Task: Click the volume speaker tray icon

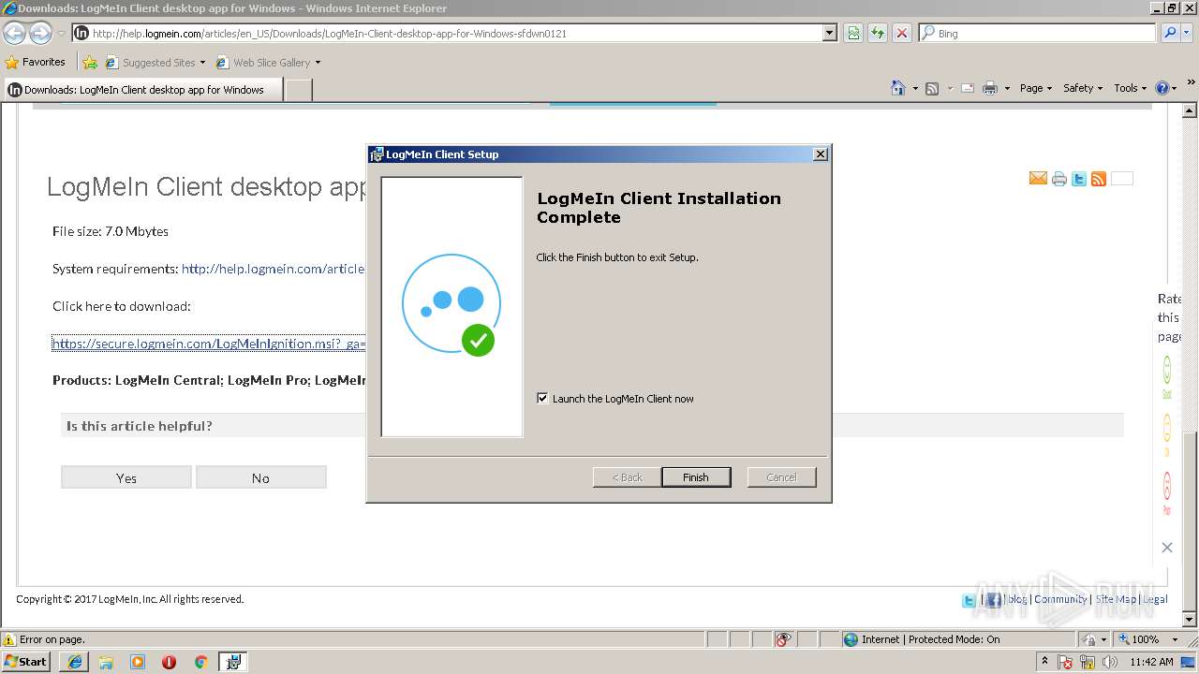Action: tap(1110, 662)
